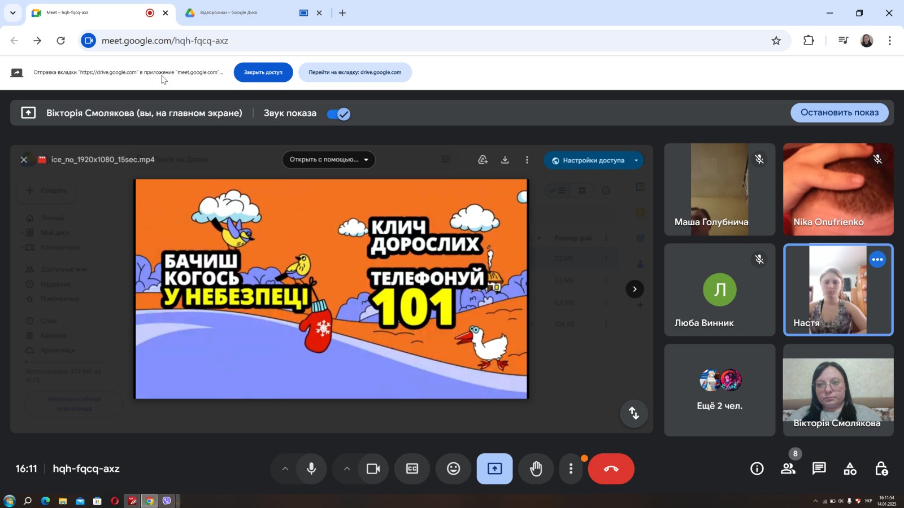The image size is (904, 508).
Task: Select Люба Винник's participant tile
Action: pos(719,290)
